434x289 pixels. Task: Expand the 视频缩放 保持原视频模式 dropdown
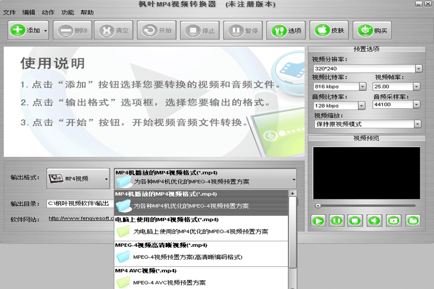[418, 124]
